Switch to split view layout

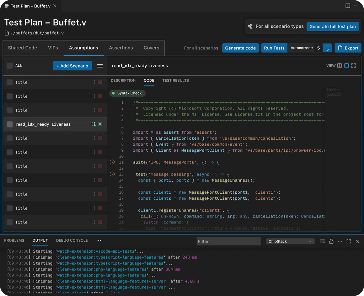(339, 66)
